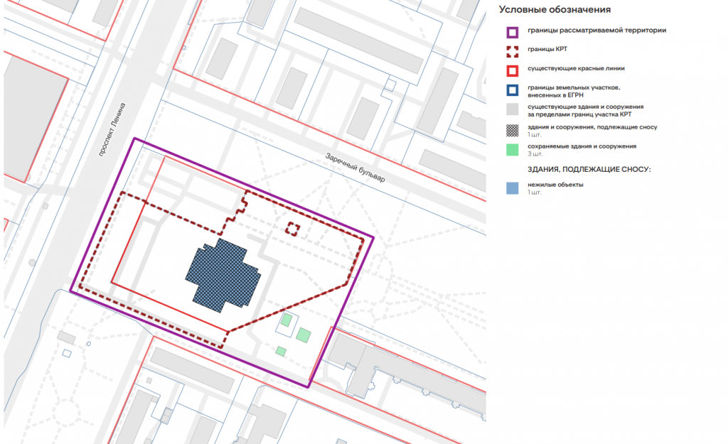Image resolution: width=728 pixels, height=444 pixels.
Task: Click the green preserved buildings legend swatch
Action: [x=511, y=149]
